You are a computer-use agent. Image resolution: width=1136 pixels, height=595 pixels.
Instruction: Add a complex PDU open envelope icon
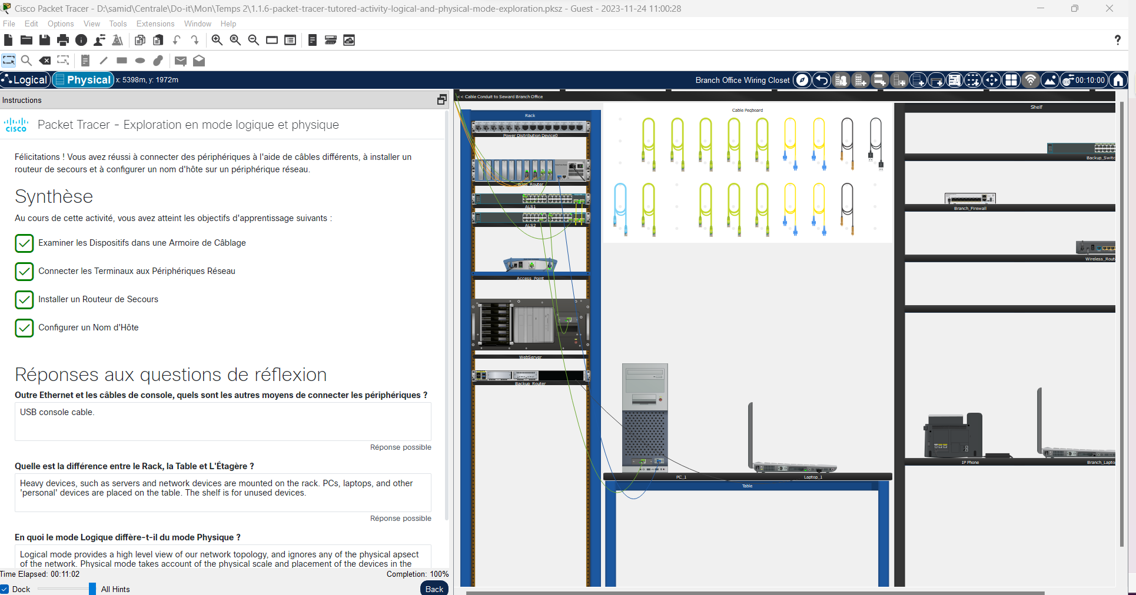coord(199,61)
